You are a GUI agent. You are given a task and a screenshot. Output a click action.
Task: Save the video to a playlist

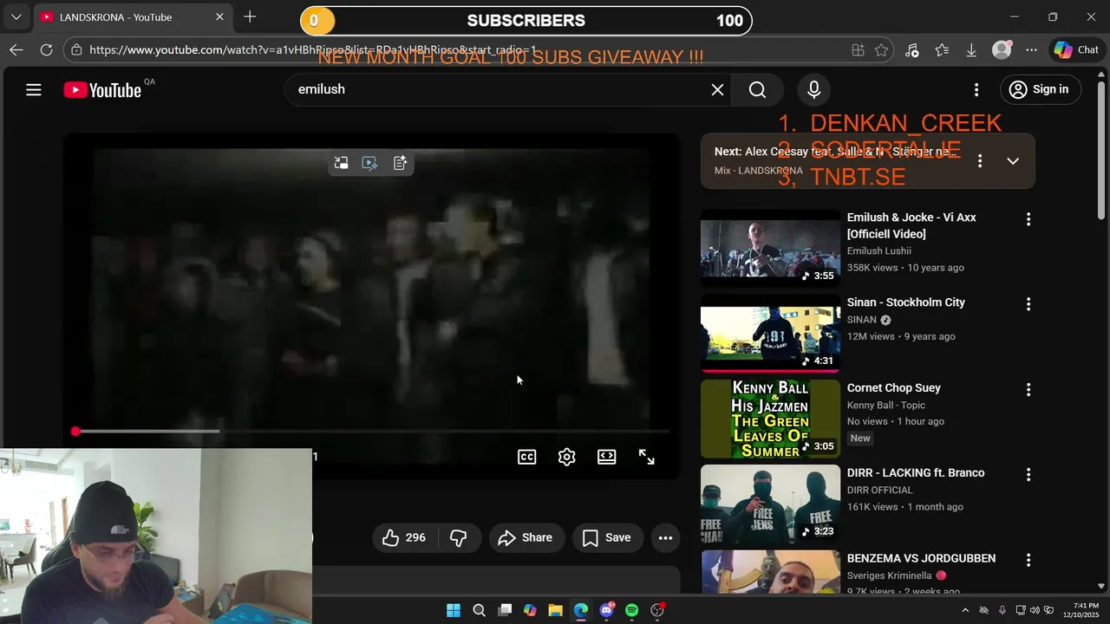tap(607, 537)
